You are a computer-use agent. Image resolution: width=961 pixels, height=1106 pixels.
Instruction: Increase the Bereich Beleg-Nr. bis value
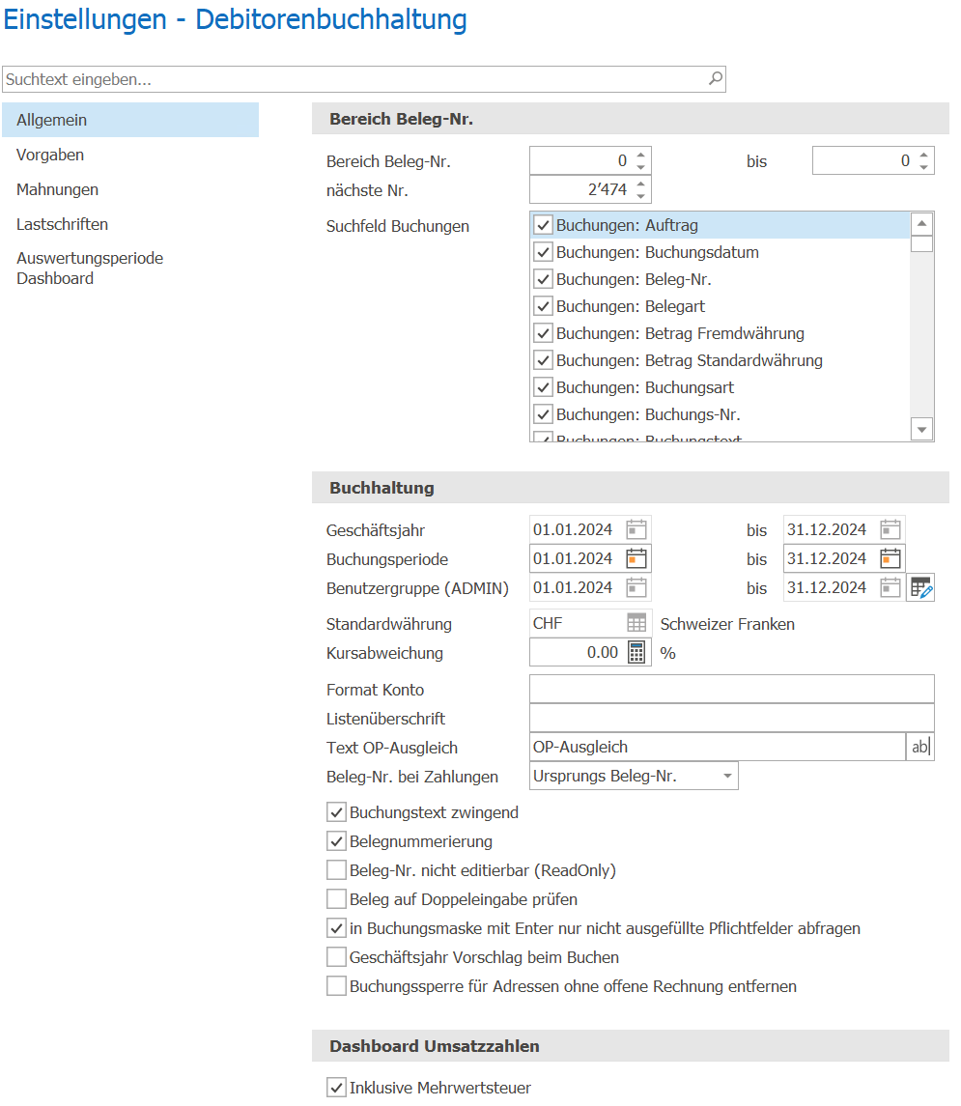[x=923, y=156]
